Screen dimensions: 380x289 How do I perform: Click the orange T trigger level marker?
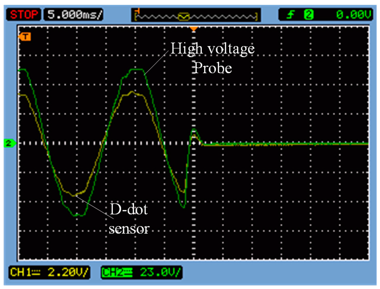(x=25, y=37)
